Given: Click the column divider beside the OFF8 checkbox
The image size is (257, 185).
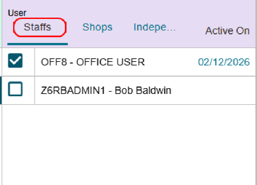Looking at the screenshot, I should pyautogui.click(x=34, y=62).
